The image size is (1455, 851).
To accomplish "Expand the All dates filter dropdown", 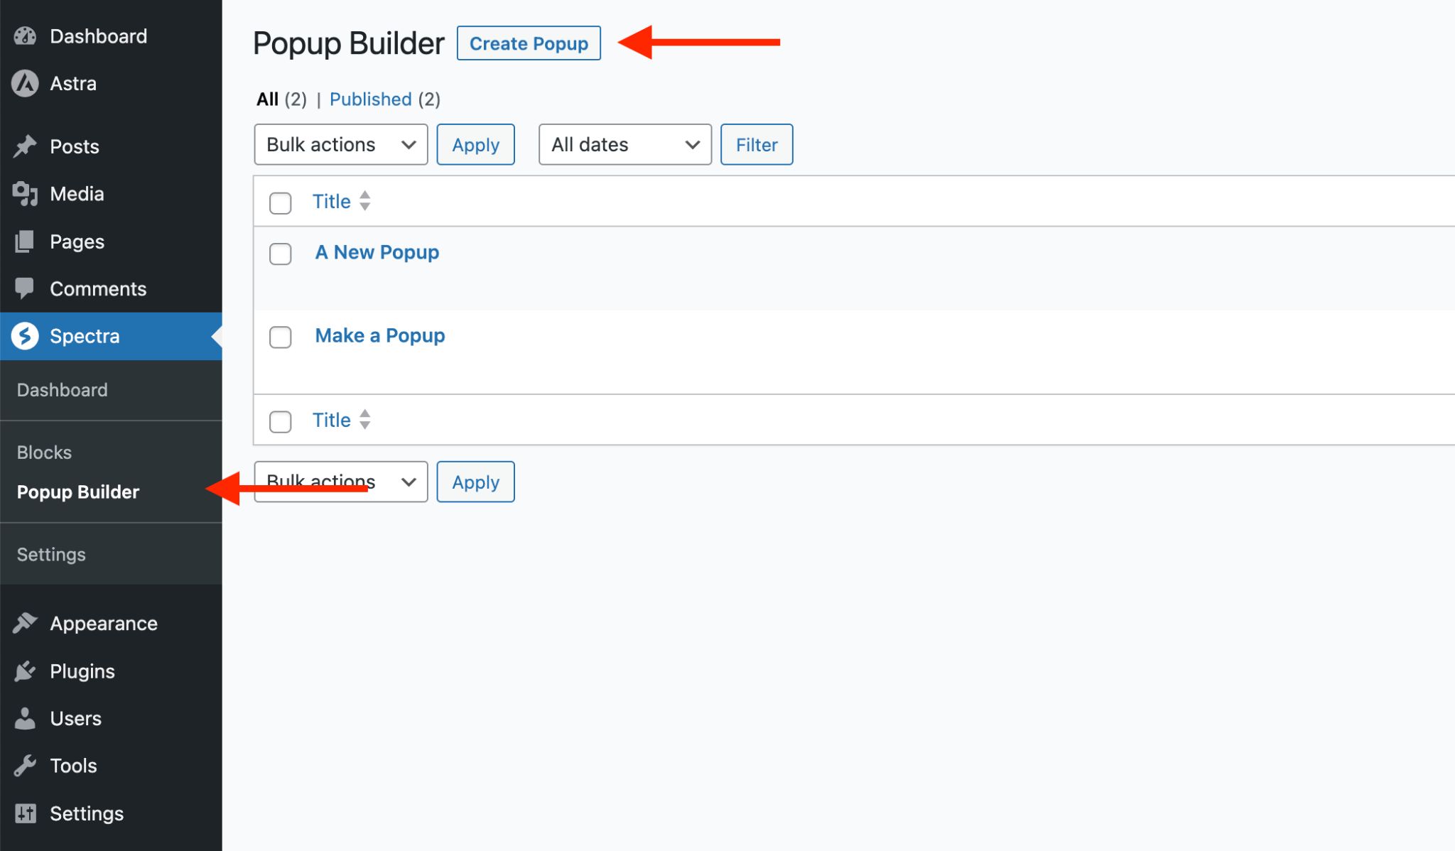I will click(622, 144).
